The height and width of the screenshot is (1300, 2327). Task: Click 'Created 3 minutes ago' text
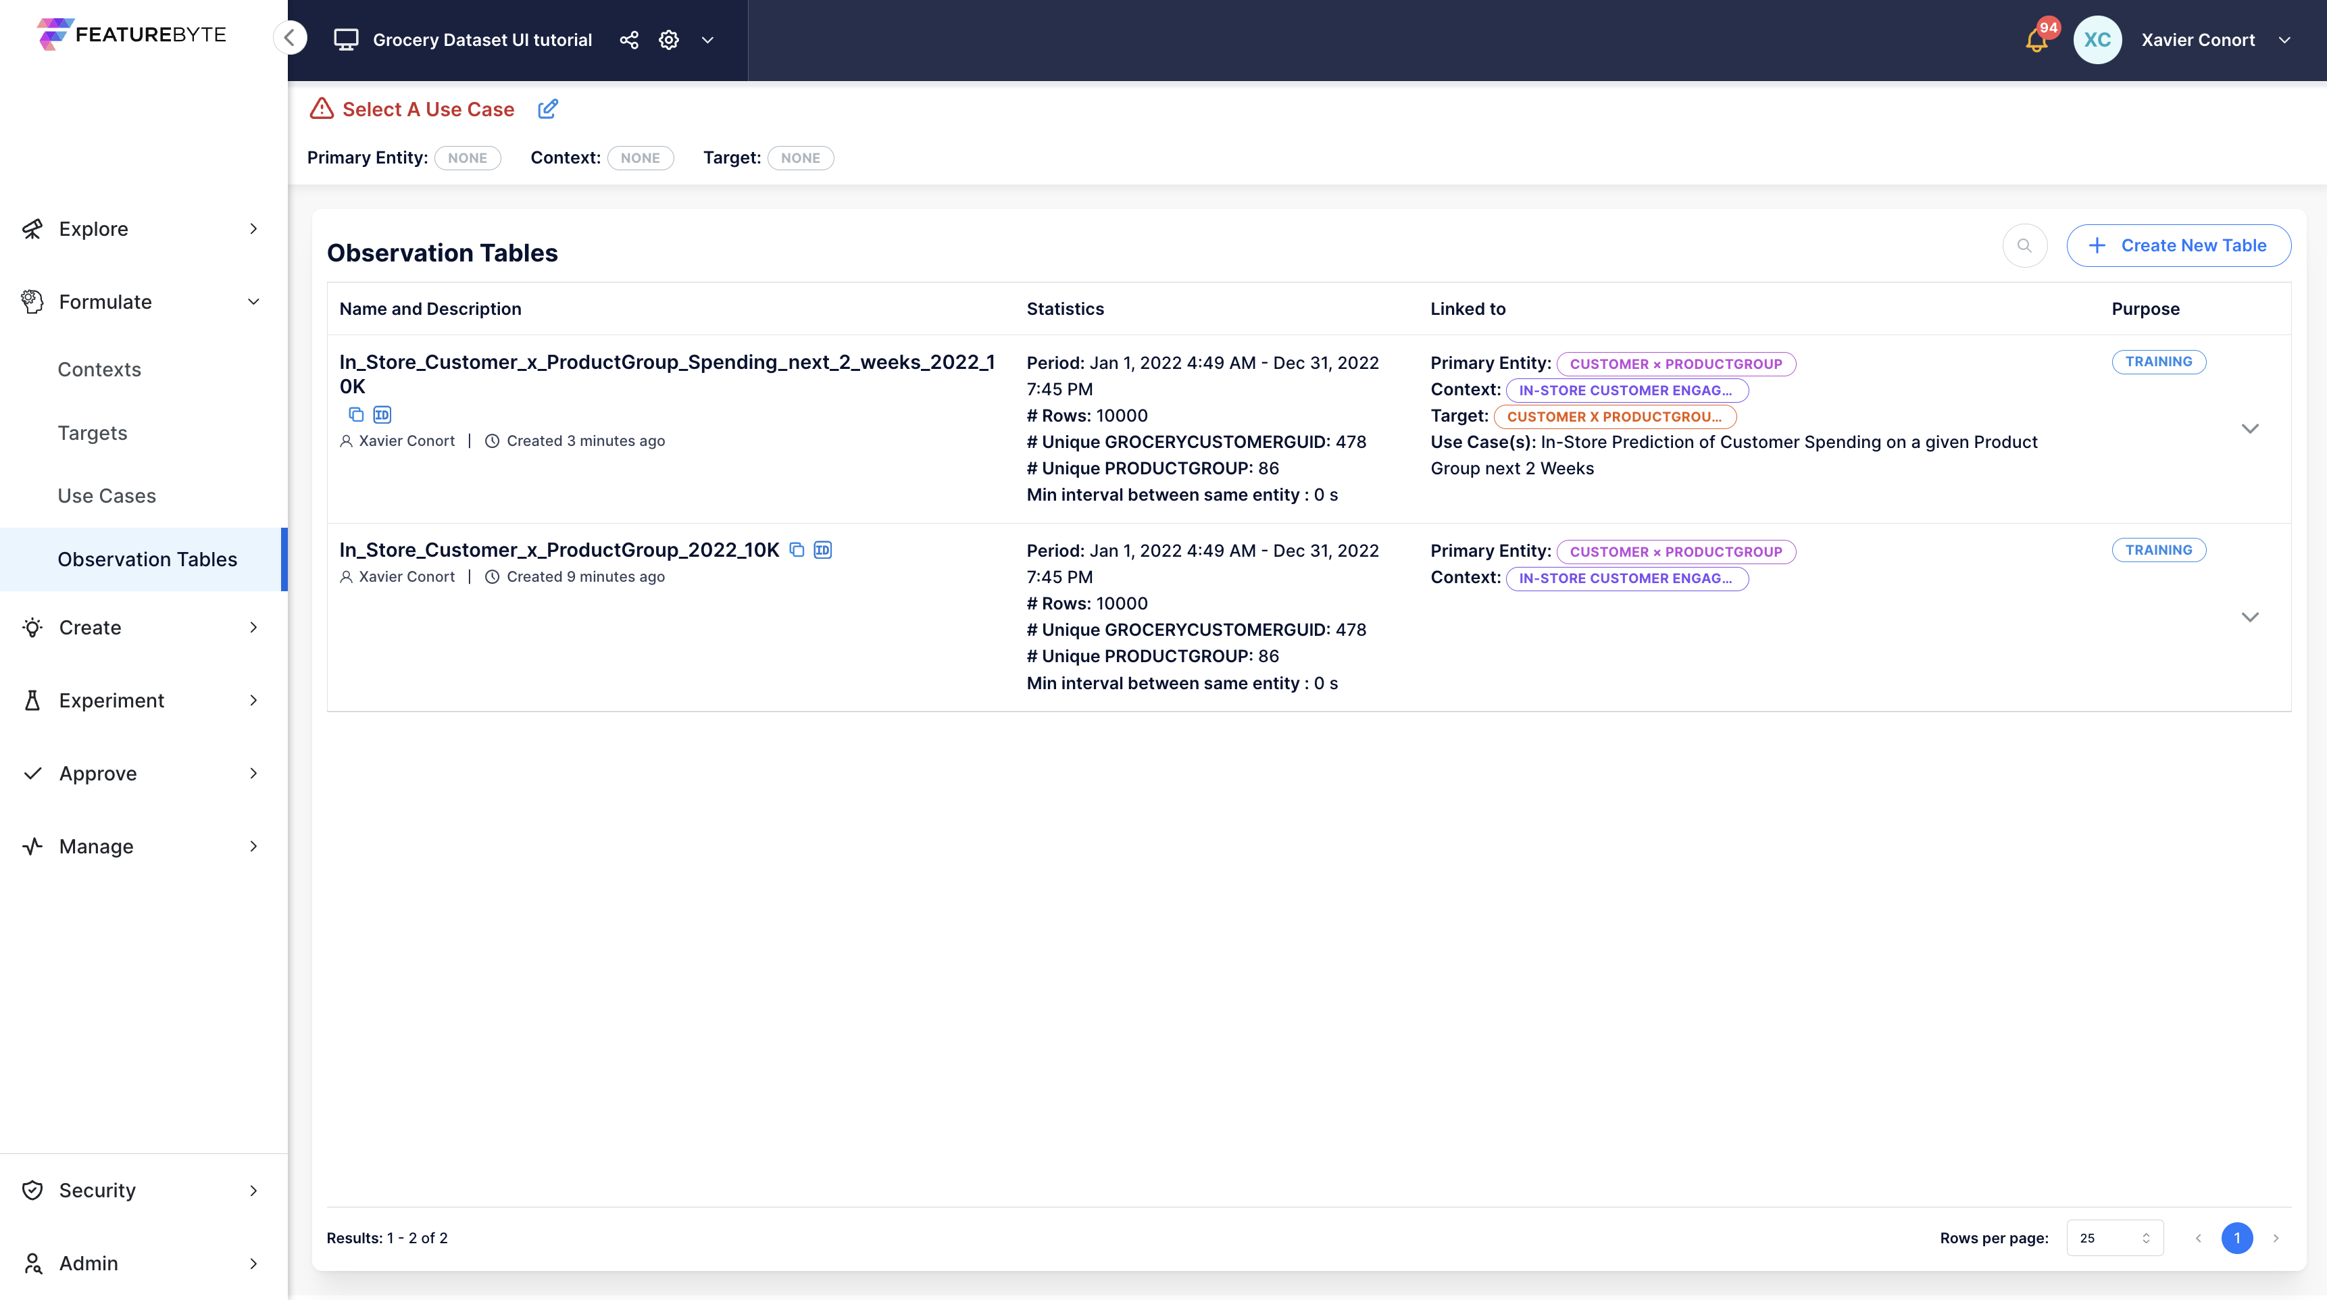point(585,441)
